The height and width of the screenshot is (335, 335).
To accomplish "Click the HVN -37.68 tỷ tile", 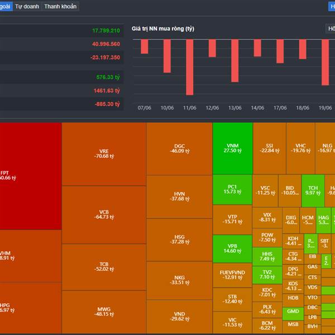I will click(179, 197).
